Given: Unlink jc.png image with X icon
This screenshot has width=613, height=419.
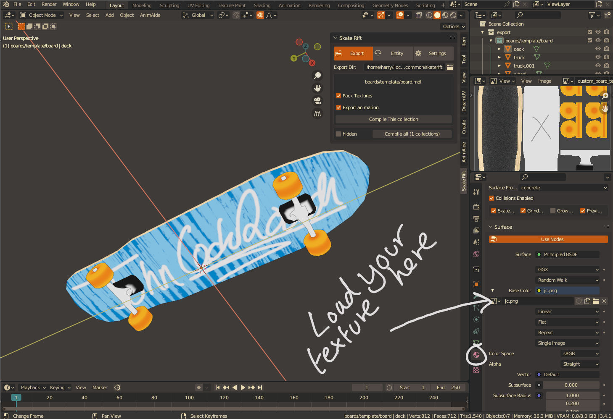Looking at the screenshot, I should (x=604, y=301).
